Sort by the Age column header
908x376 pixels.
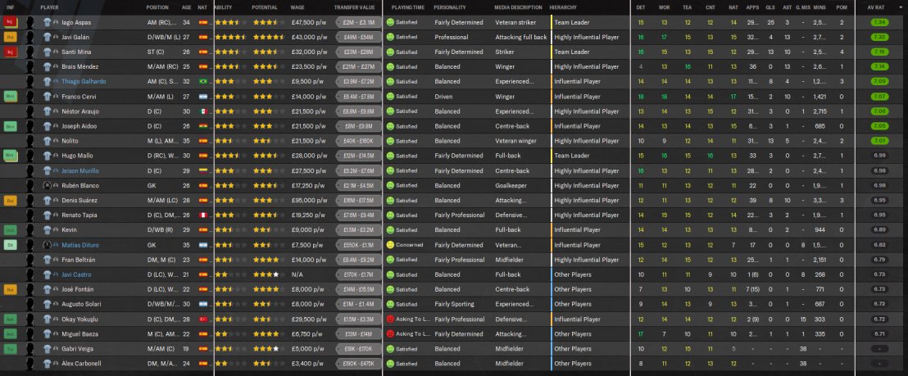(187, 7)
